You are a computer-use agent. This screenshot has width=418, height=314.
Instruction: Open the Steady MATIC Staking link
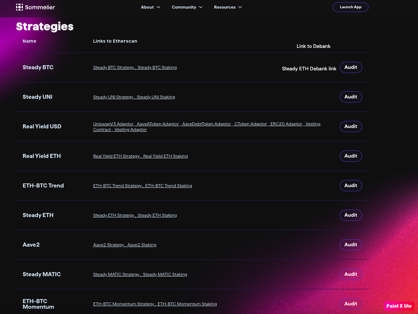(x=165, y=274)
